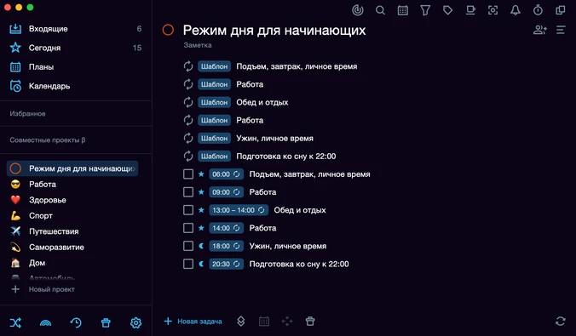576x336 pixels.
Task: Click the orange circle beside project title
Action: [168, 30]
